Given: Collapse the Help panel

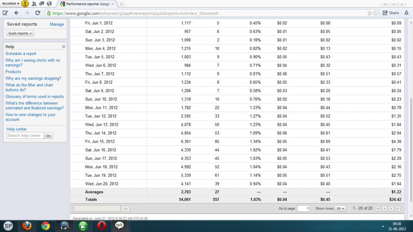Looking at the screenshot, I should point(63,46).
